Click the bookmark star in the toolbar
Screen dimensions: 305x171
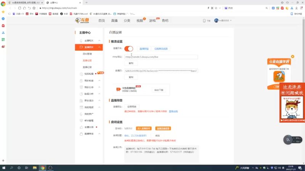[34, 8]
